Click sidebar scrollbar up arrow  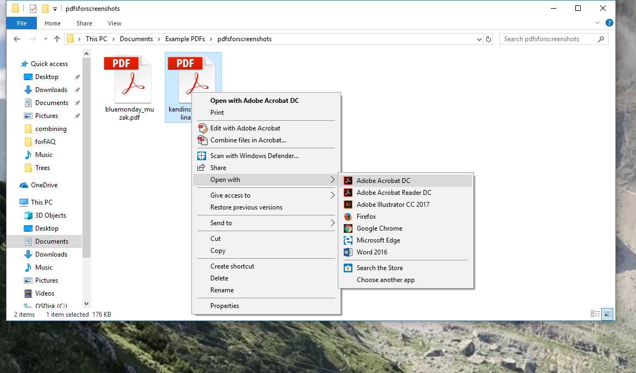86,54
